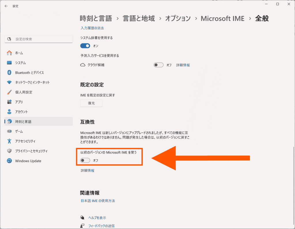Open 日本語 IME の使用方法 link
The image size is (295, 229).
98,201
